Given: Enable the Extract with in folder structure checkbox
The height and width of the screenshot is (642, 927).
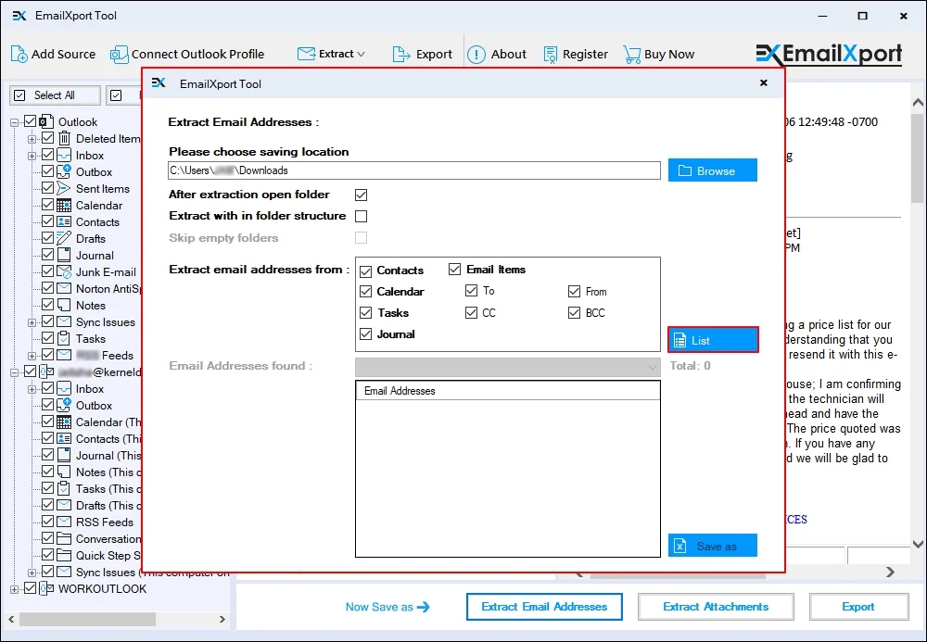Looking at the screenshot, I should click(x=361, y=216).
